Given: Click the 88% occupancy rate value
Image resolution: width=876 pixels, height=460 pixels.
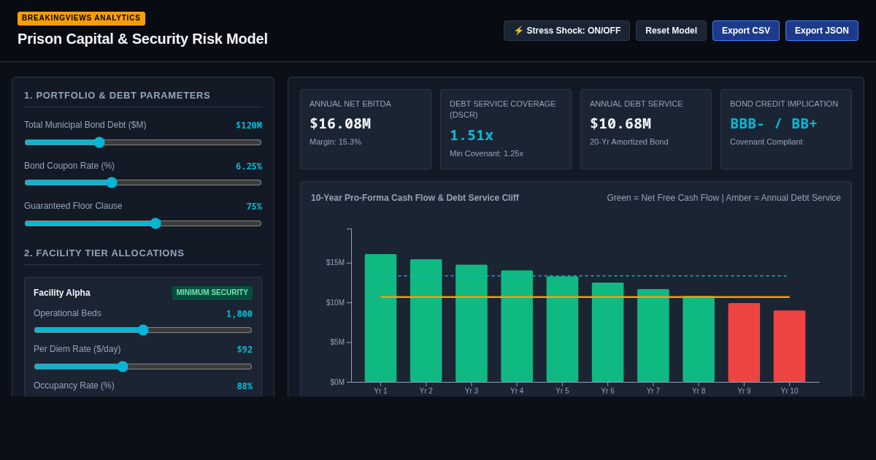Looking at the screenshot, I should [245, 386].
